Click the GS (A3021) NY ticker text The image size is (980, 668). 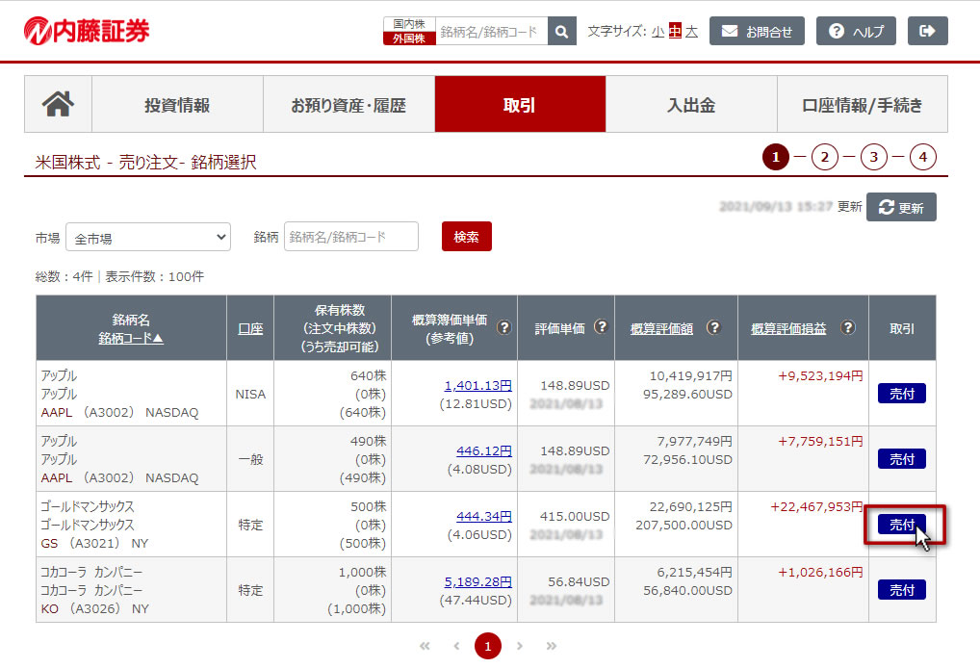point(95,543)
